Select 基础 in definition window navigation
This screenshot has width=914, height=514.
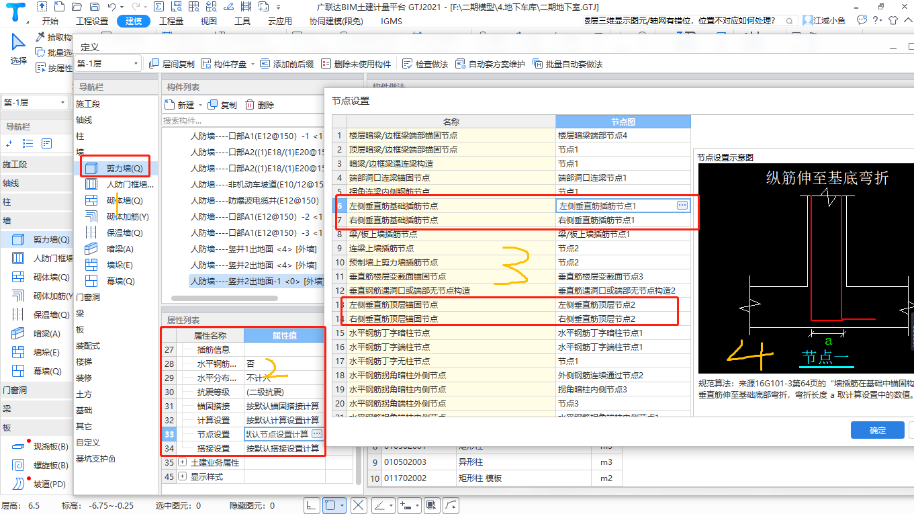tap(83, 410)
